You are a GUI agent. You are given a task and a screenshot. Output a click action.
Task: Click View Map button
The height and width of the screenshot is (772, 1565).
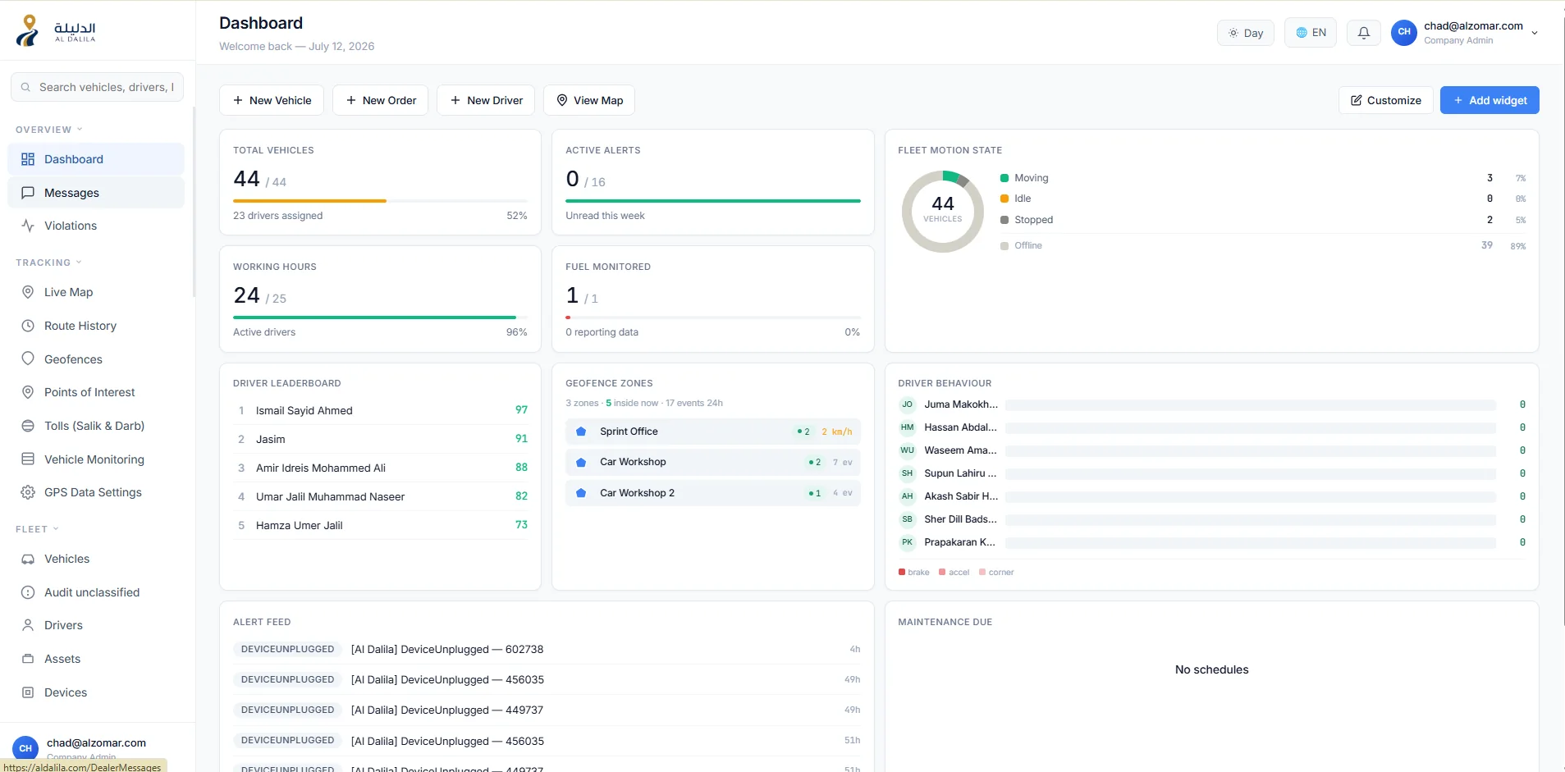589,100
